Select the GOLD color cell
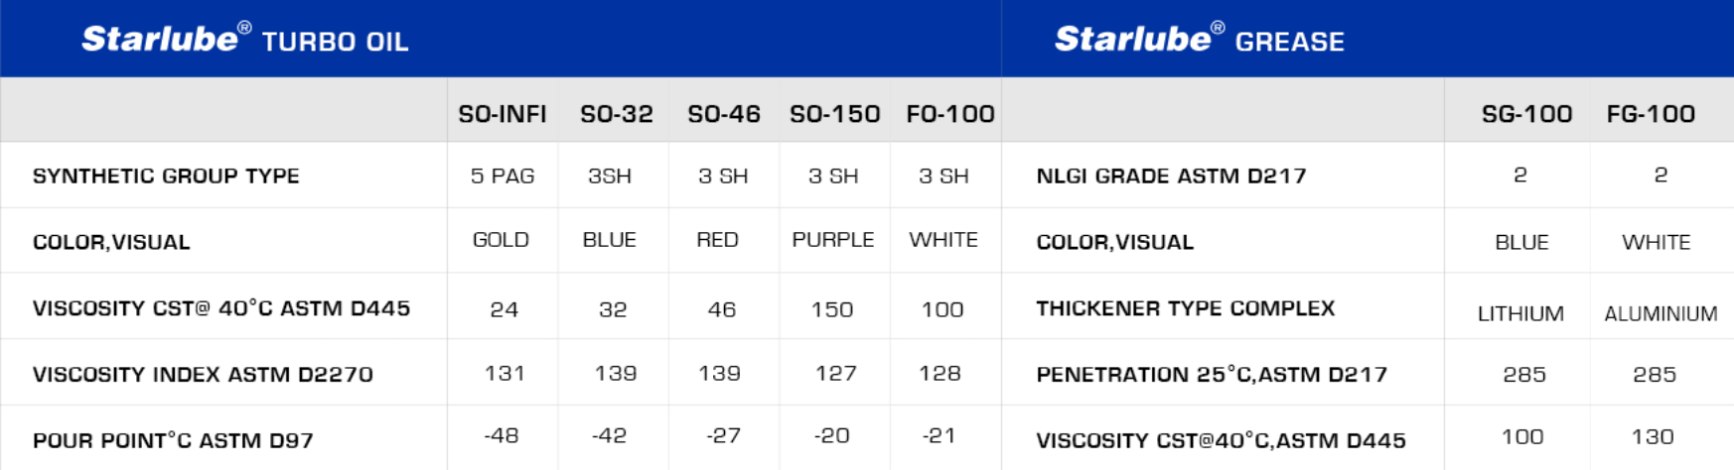 pos(501,240)
